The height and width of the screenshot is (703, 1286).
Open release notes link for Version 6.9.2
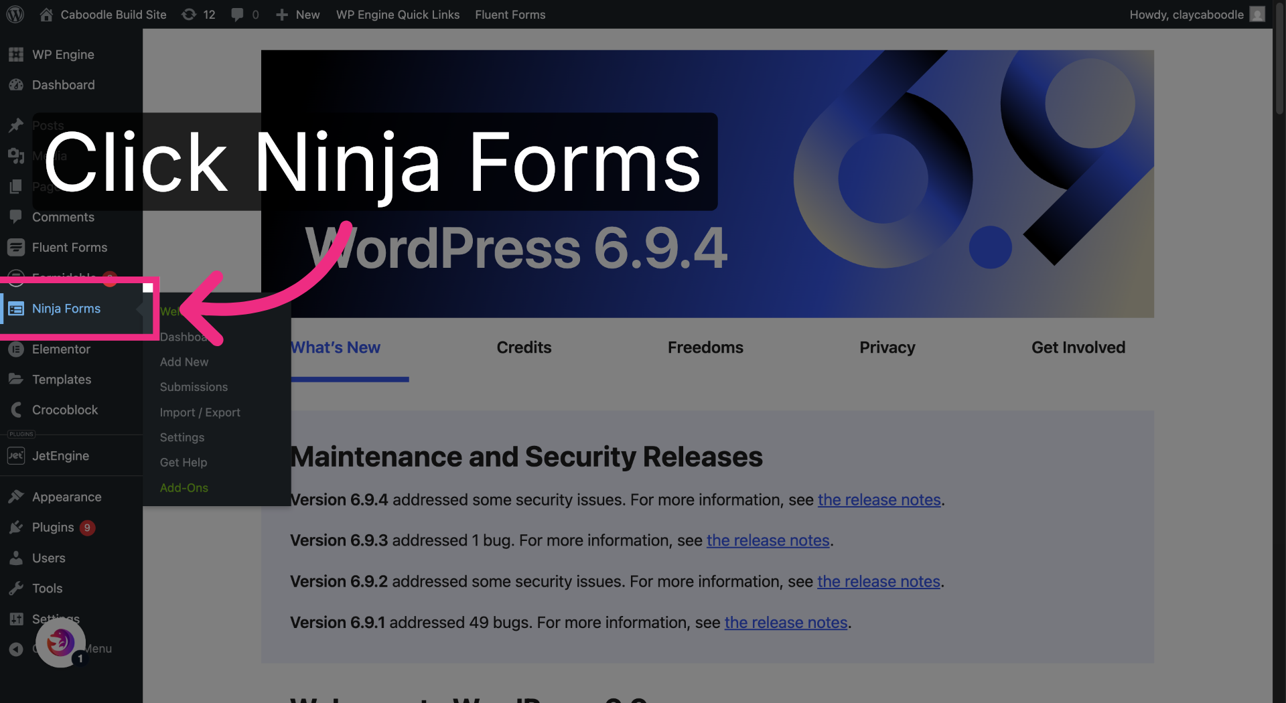click(x=879, y=582)
